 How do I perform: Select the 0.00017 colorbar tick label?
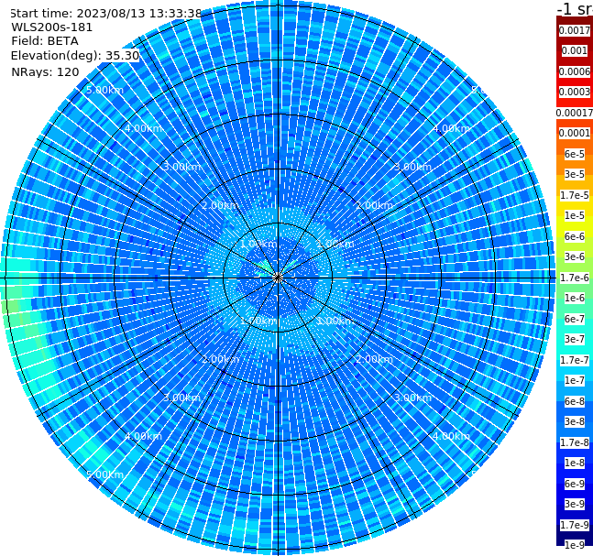[575, 113]
